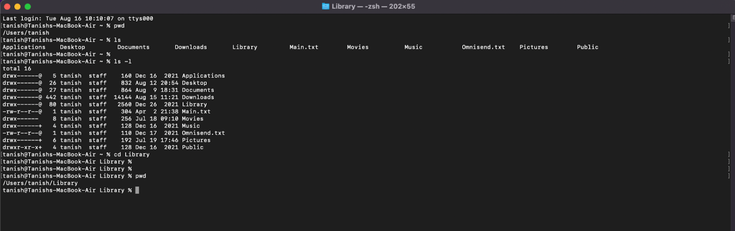
Task: Click the 'ls -l' command text
Action: (x=122, y=62)
